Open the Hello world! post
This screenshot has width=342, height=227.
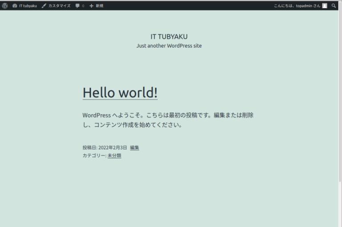coord(120,93)
